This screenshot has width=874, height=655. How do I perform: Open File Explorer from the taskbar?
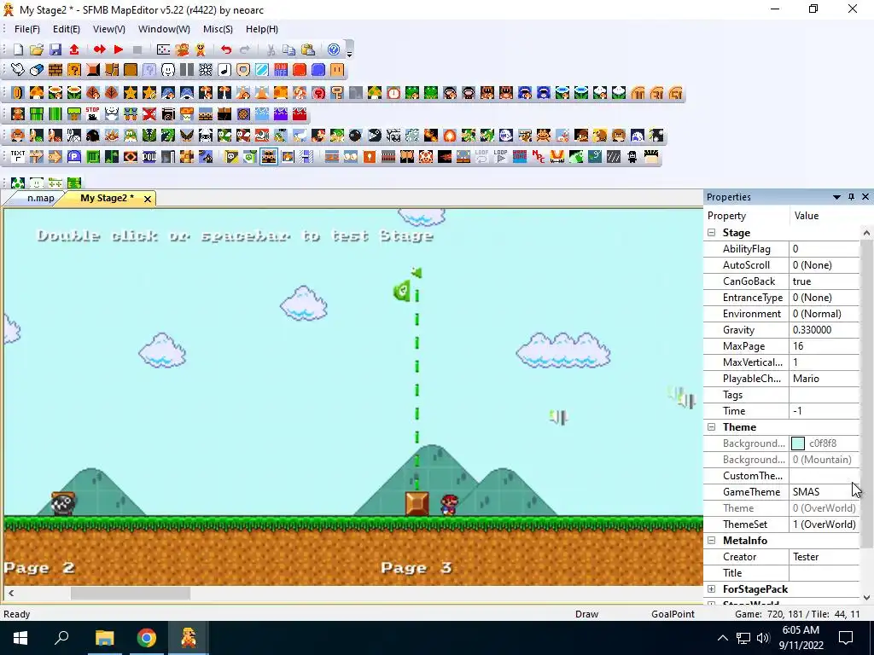(104, 638)
